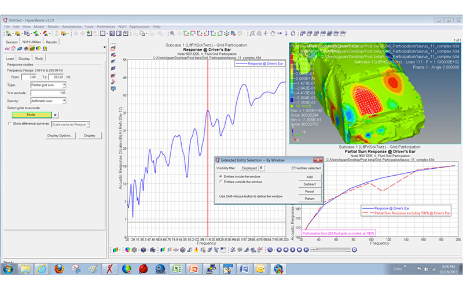Click the highlighted Grid Participation utility icon
Screen dimensions: 463x289
32,49
